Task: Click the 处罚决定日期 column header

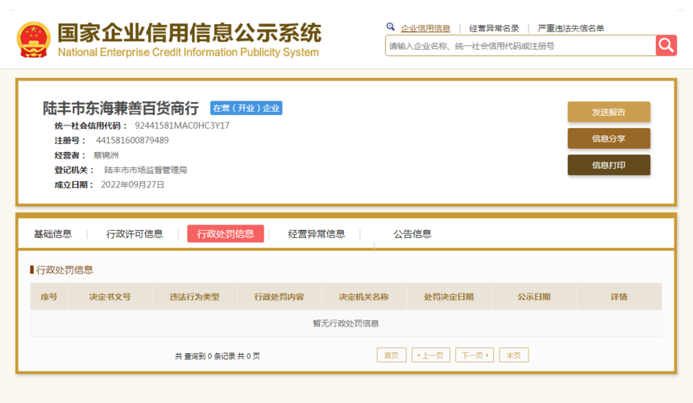Action: (x=449, y=297)
